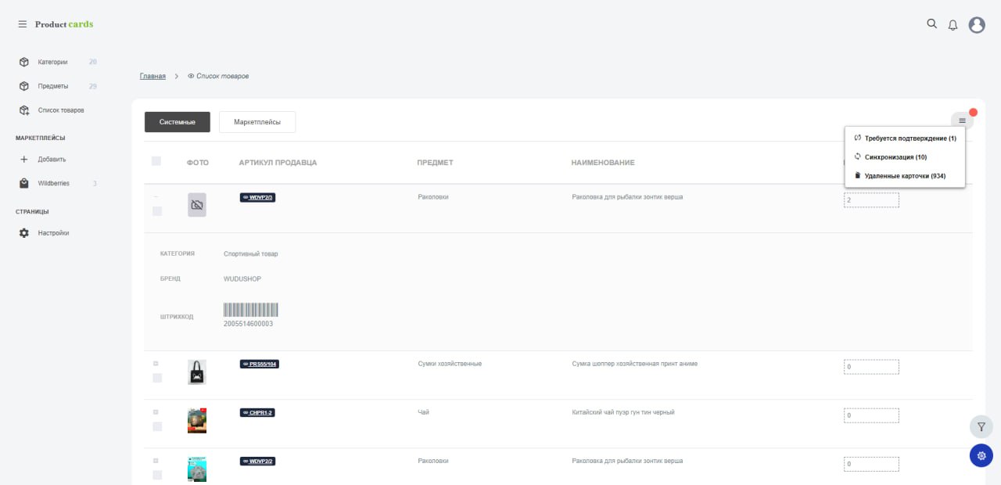The width and height of the screenshot is (1001, 485).
Task: Switch to the Системные tab
Action: 178,122
